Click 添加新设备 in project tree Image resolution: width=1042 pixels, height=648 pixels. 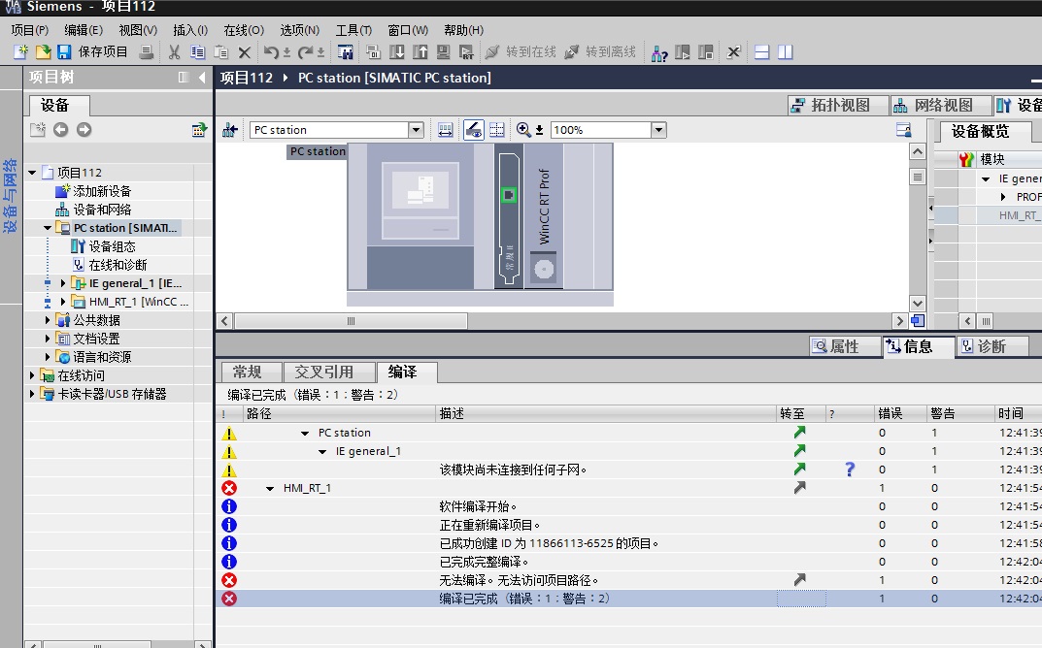[102, 191]
